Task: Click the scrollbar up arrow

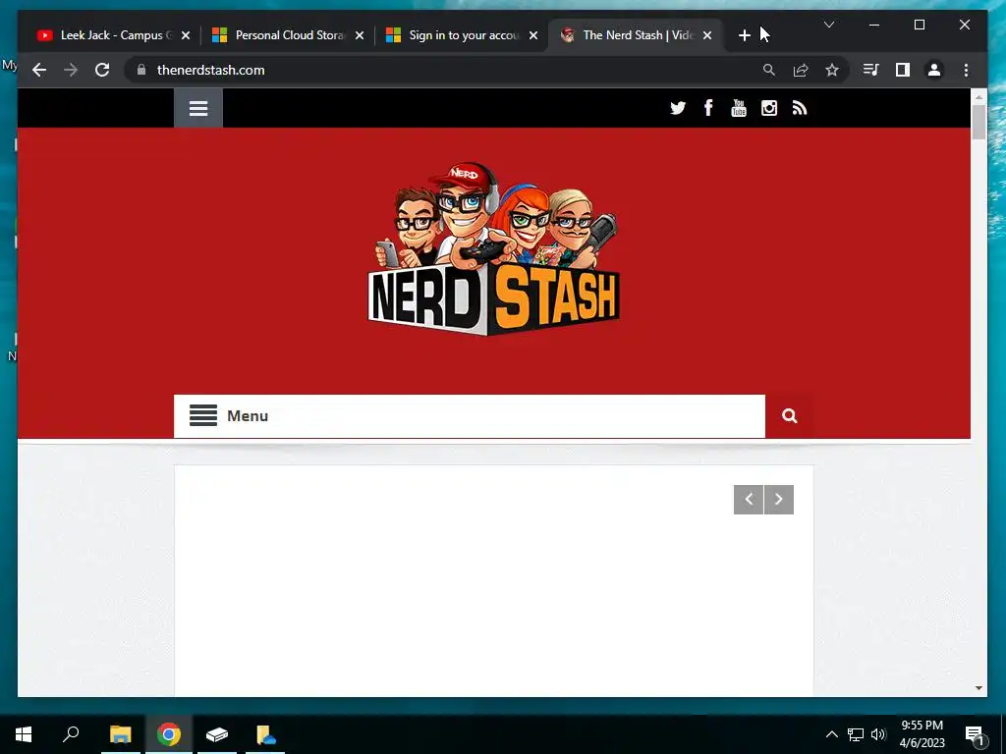Action: (x=978, y=97)
